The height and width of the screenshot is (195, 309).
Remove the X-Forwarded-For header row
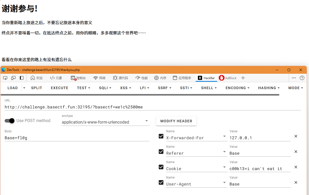click(296, 136)
